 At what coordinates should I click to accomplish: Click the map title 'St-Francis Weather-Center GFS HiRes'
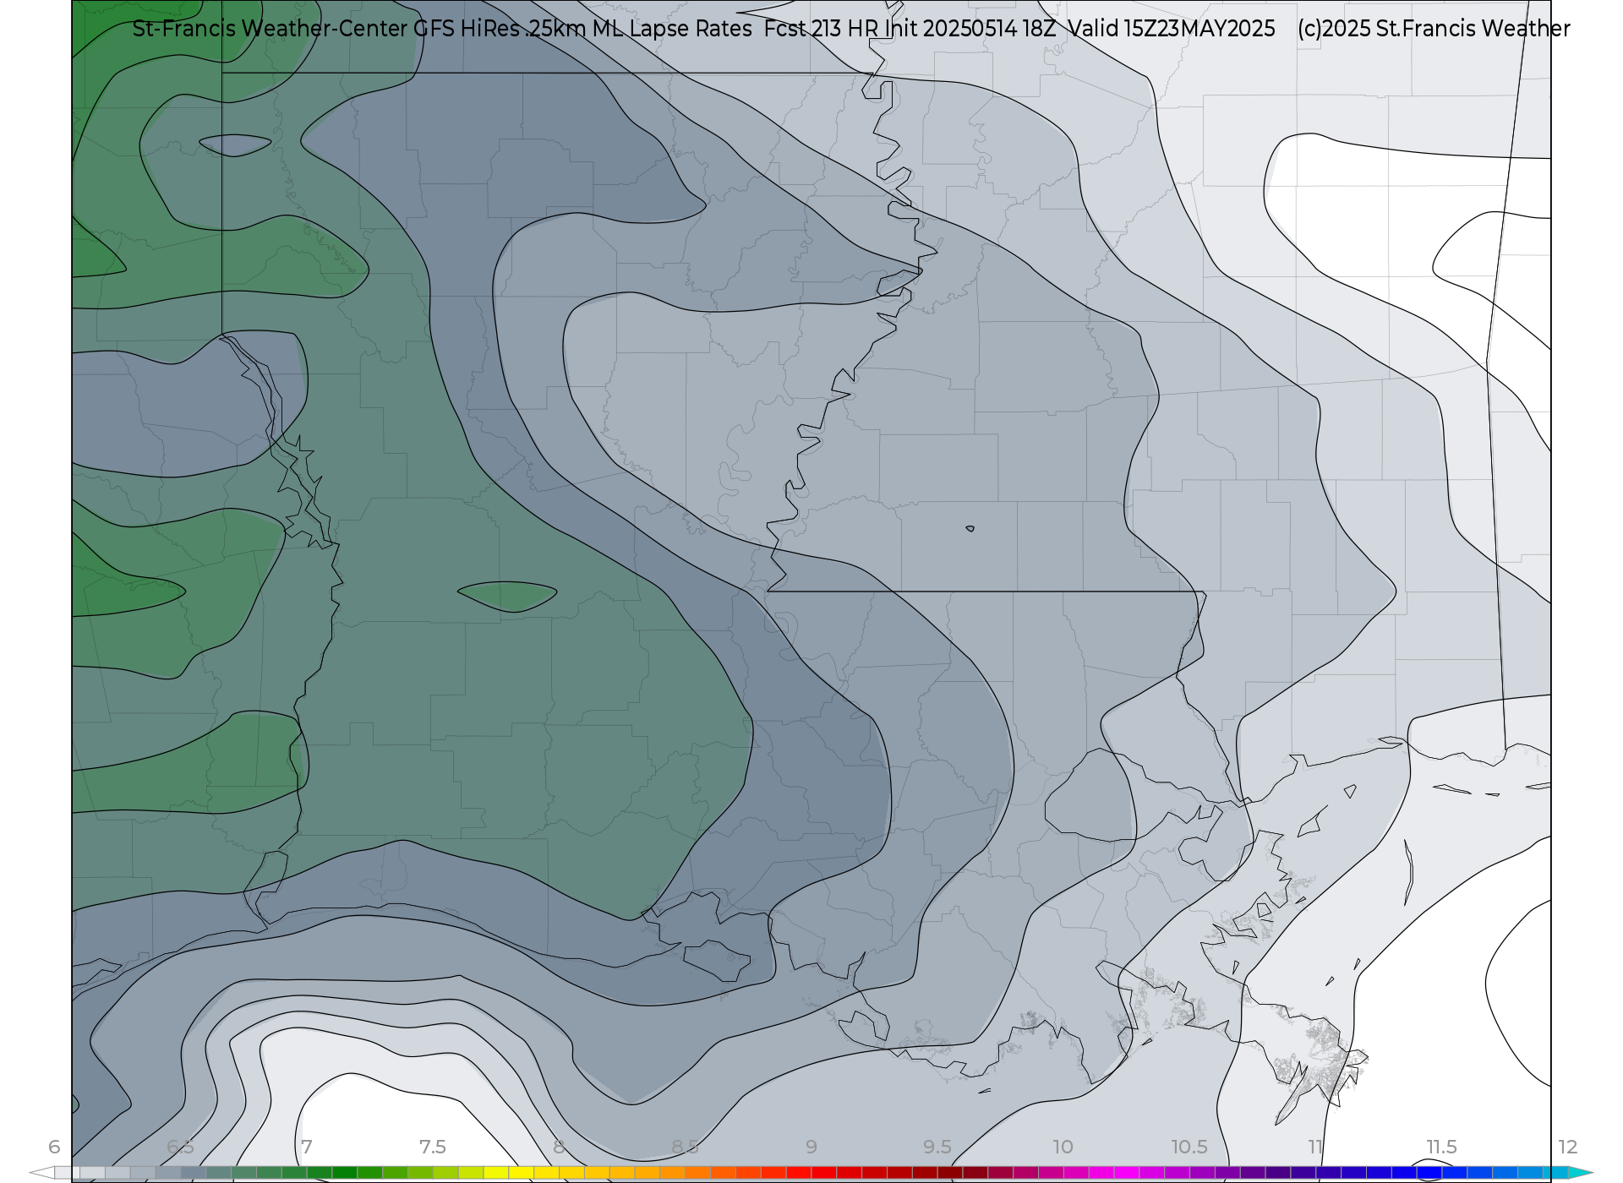tap(326, 29)
